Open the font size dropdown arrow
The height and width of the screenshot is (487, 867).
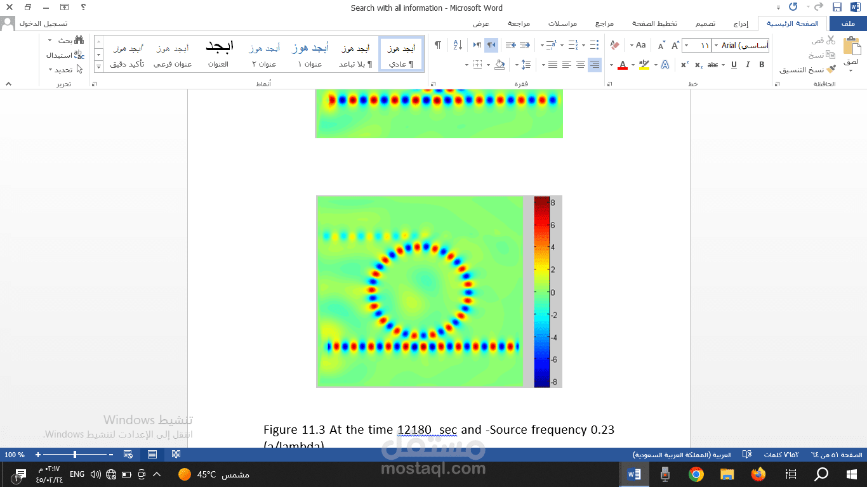pos(686,45)
